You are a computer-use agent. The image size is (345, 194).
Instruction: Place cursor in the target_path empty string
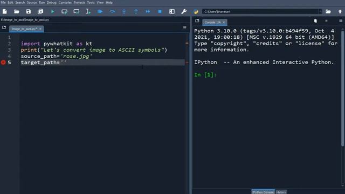coord(64,63)
